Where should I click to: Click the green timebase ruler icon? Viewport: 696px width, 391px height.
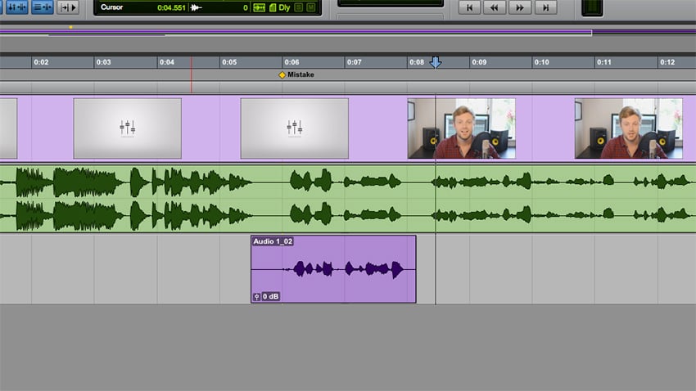click(259, 7)
